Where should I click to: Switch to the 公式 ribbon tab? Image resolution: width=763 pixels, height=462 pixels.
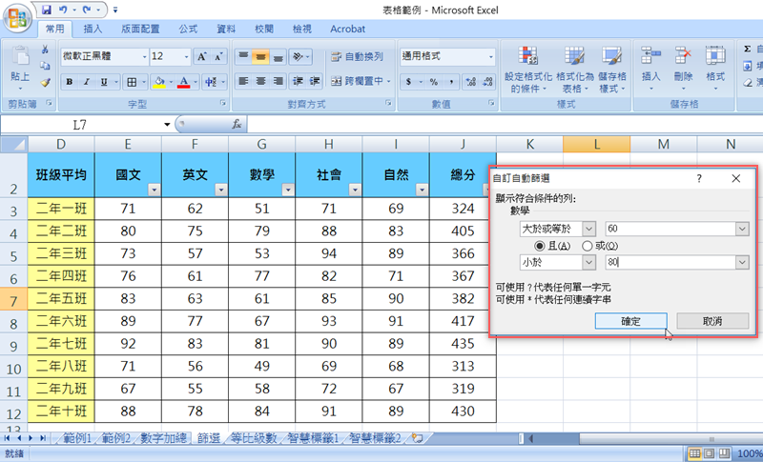pos(188,29)
